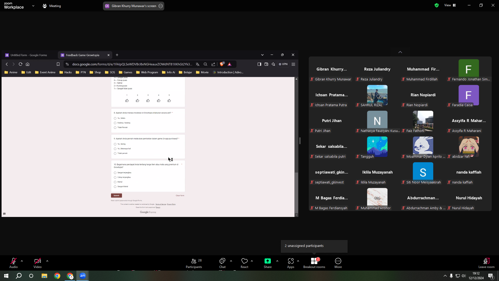Open the Terms of Service link
Viewport: 499px width, 281px height.
pyautogui.click(x=161, y=205)
